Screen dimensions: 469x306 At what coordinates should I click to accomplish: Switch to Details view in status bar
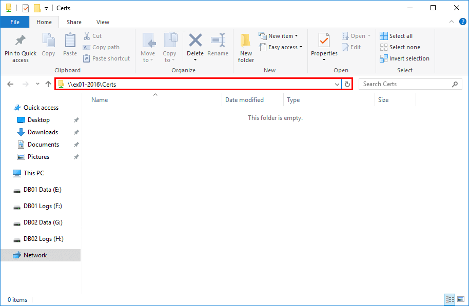[450, 299]
